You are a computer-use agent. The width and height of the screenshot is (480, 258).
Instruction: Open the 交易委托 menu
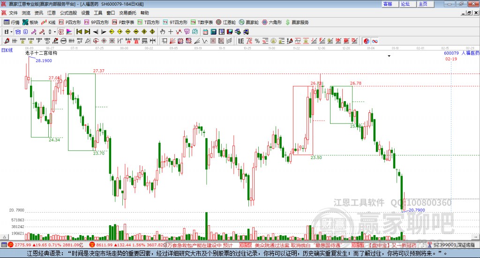(127, 13)
